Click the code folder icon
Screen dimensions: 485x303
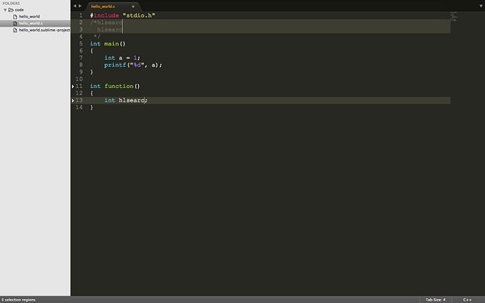[11, 10]
